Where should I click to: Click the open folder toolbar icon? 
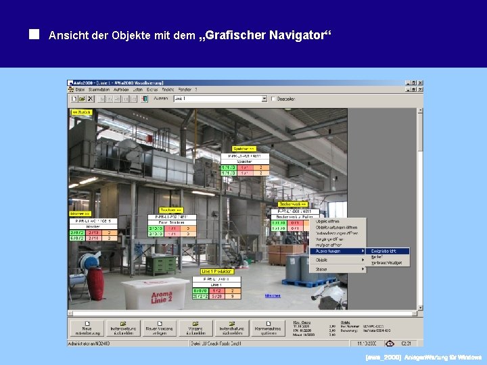(x=82, y=99)
